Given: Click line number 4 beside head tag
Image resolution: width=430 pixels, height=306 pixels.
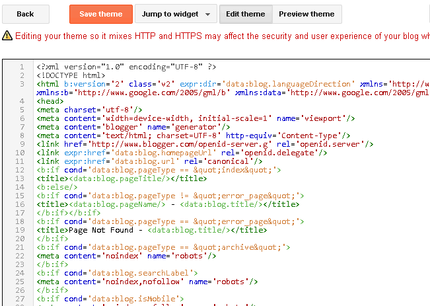Looking at the screenshot, I should (22, 101).
